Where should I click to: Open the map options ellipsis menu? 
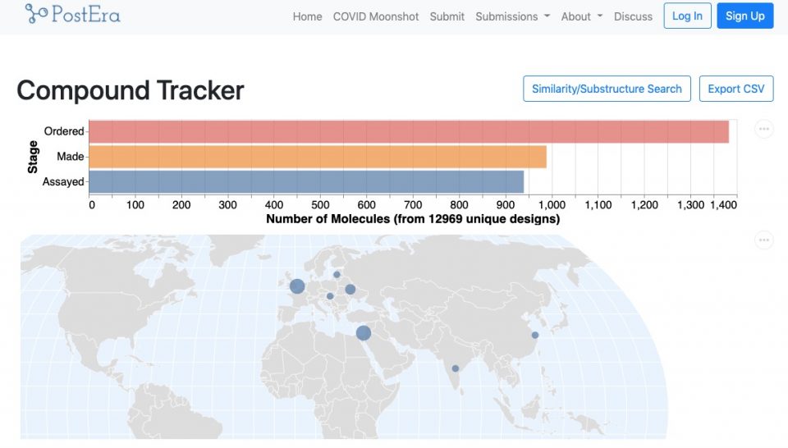[763, 240]
